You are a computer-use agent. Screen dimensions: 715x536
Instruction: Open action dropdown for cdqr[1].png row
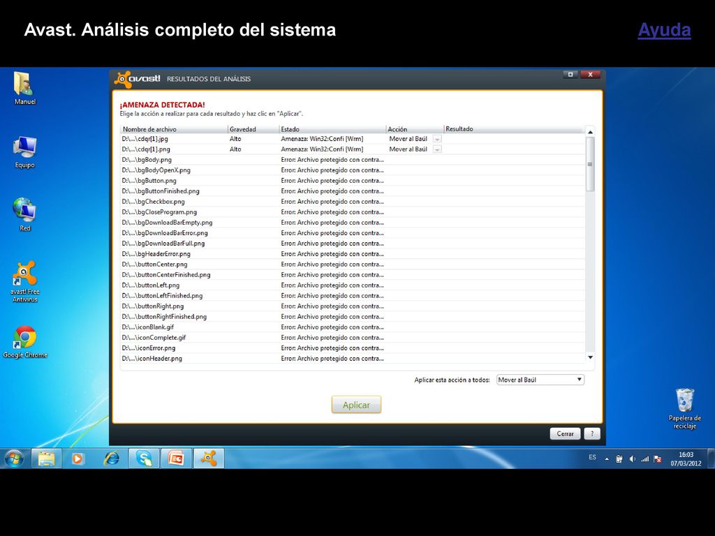pos(437,149)
